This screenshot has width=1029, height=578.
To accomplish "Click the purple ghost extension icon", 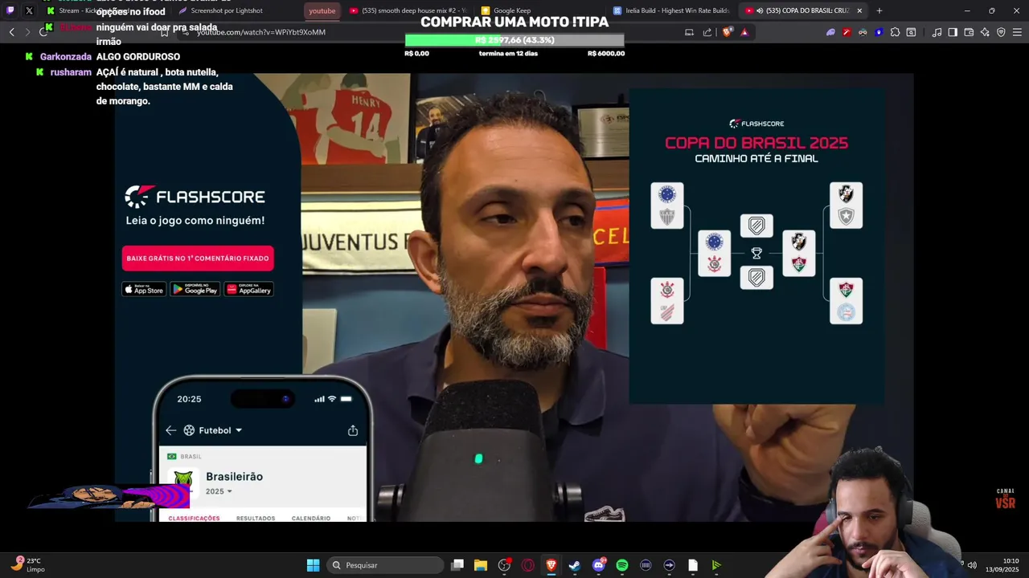I will pos(830,32).
